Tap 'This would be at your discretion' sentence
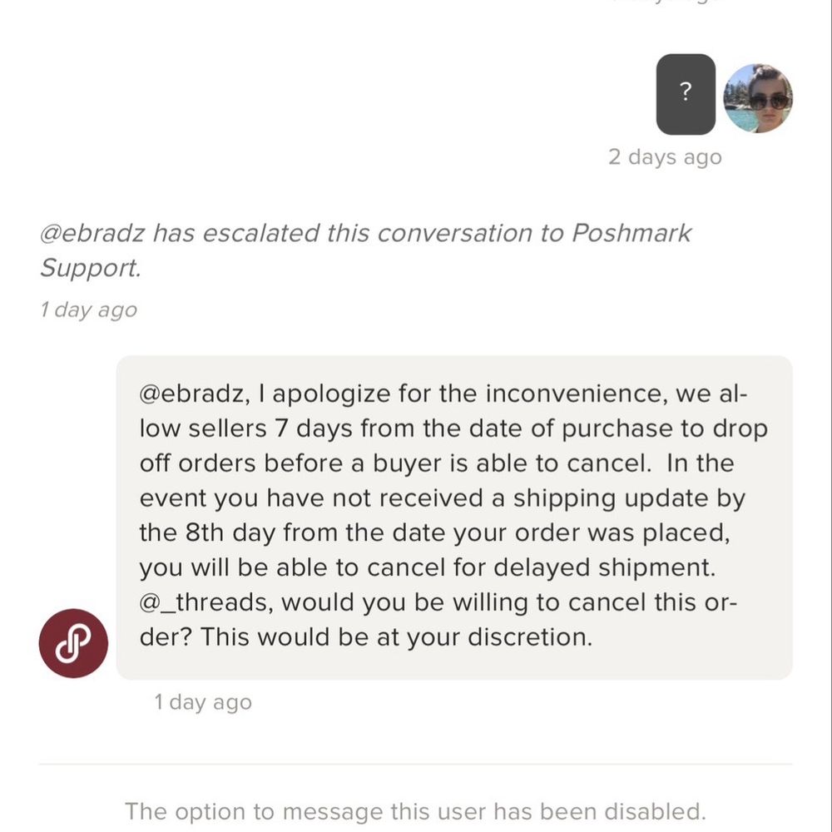The height and width of the screenshot is (832, 832). pyautogui.click(x=396, y=637)
